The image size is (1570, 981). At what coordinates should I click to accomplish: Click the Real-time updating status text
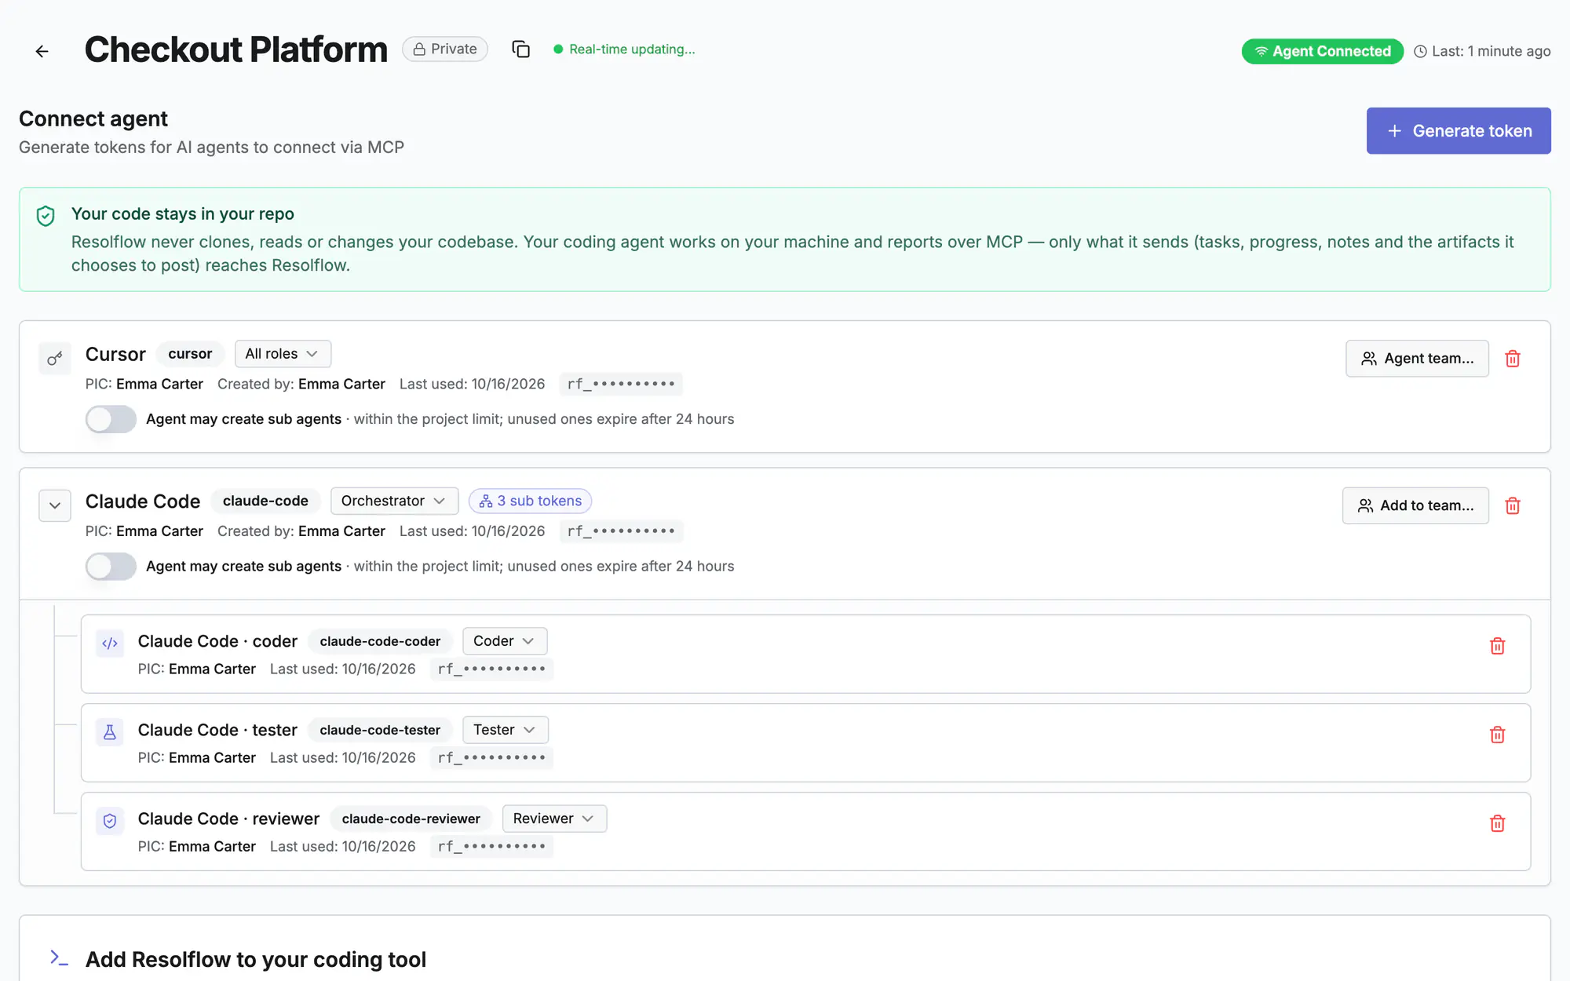[x=632, y=49]
